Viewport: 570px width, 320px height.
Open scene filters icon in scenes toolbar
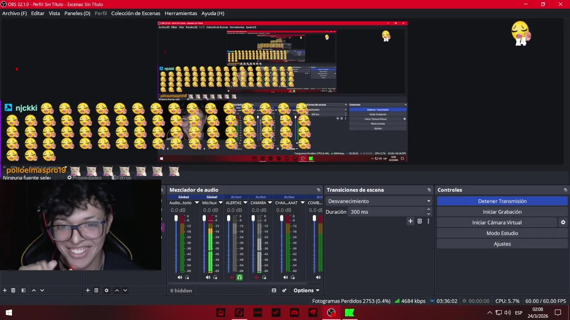coord(23,290)
